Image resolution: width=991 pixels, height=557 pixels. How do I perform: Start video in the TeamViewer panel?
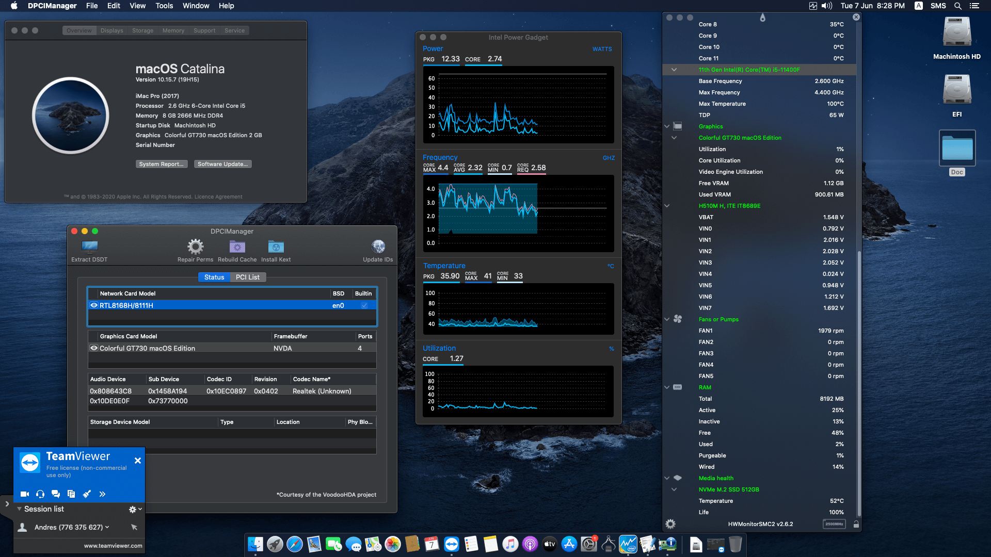[24, 494]
